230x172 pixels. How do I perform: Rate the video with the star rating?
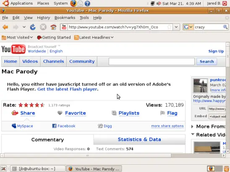pyautogui.click(x=31, y=105)
